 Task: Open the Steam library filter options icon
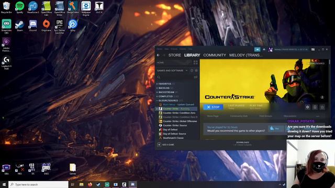click(195, 77)
